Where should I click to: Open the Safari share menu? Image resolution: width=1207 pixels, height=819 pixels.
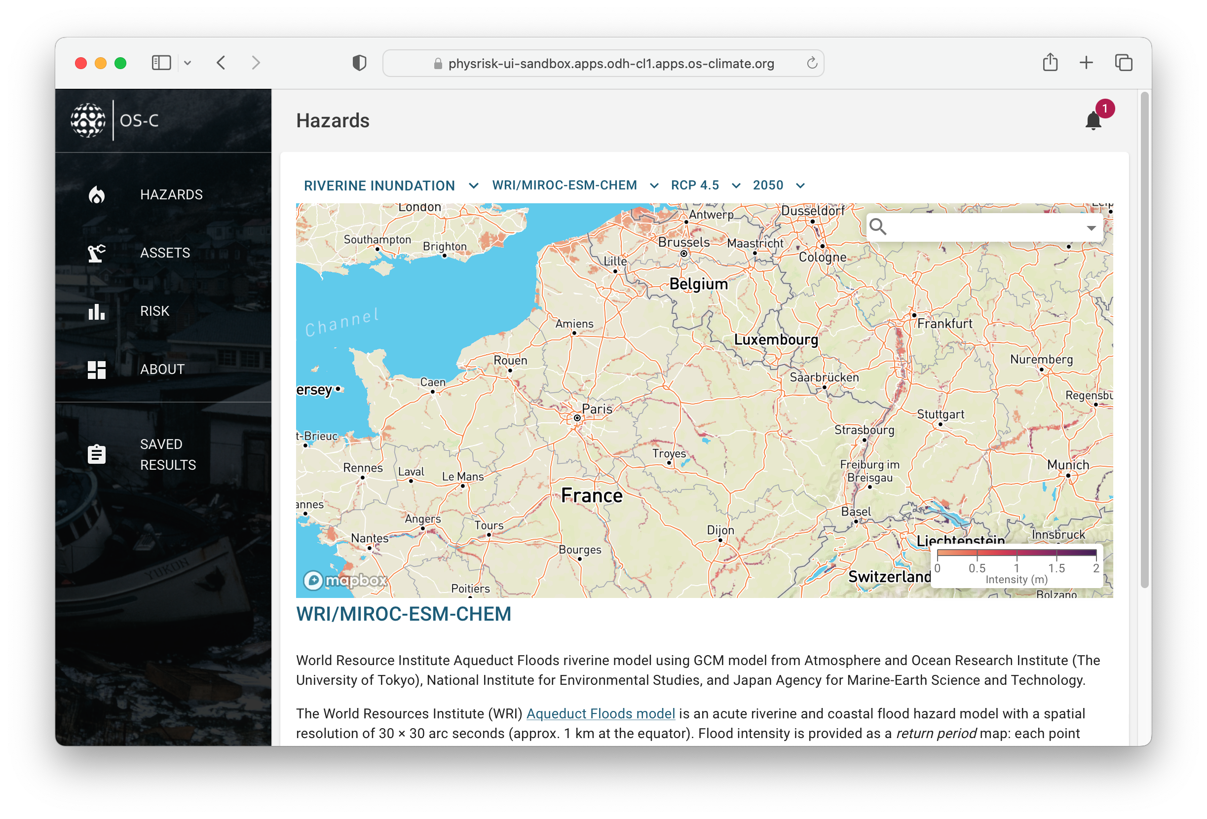(x=1050, y=62)
